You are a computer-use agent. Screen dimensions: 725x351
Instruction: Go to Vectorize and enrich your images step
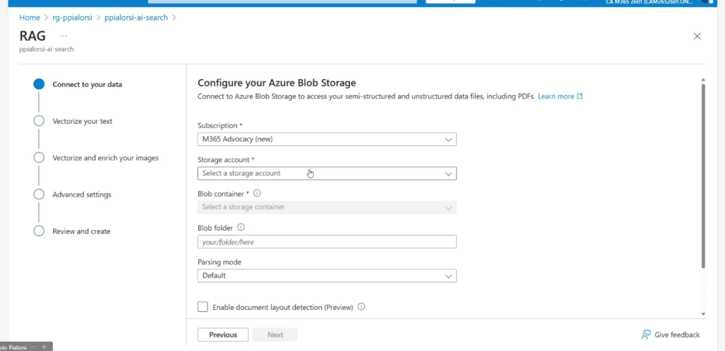[105, 158]
